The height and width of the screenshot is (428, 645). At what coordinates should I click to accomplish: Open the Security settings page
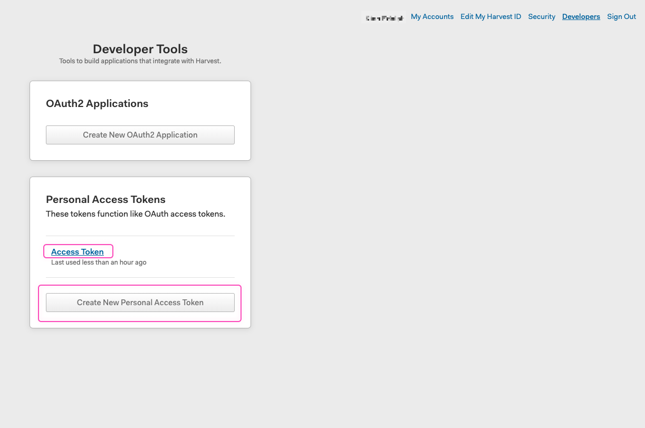(542, 16)
